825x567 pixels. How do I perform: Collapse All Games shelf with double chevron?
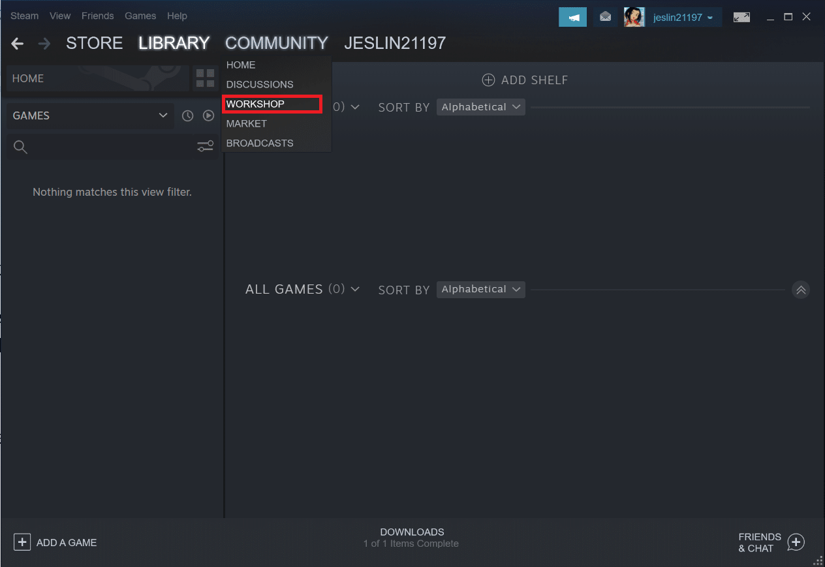tap(801, 290)
